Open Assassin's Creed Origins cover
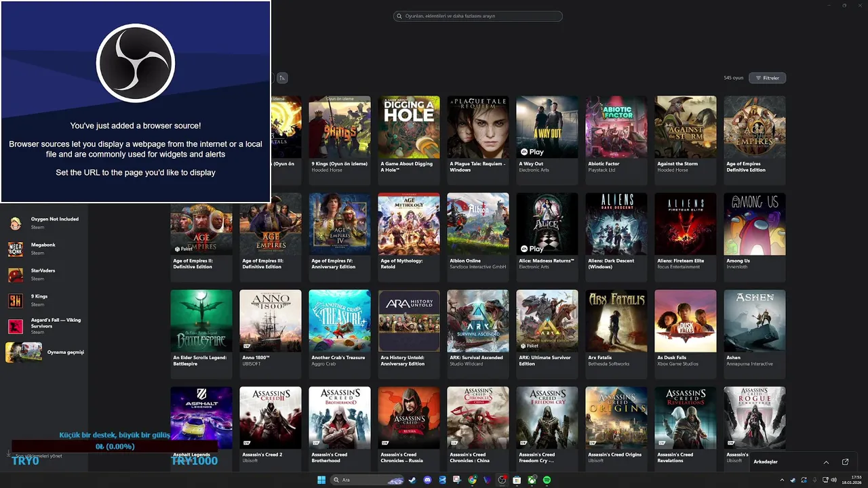 click(616, 418)
